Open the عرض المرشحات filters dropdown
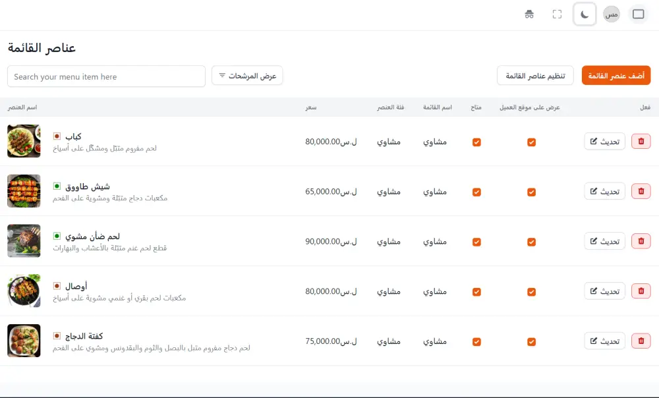The height and width of the screenshot is (398, 659). tap(247, 75)
